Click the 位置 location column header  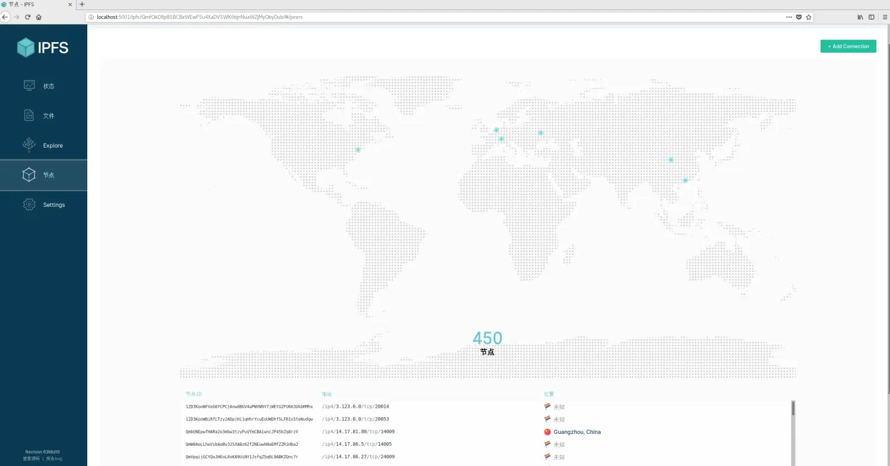point(549,394)
